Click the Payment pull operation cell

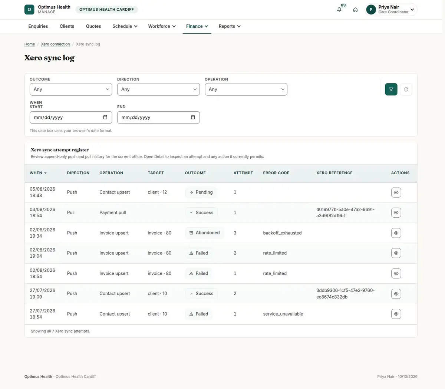pos(113,212)
